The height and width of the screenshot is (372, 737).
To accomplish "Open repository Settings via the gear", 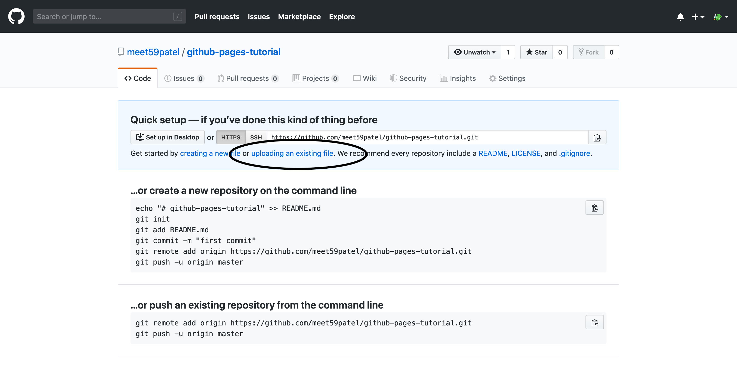I will 507,78.
